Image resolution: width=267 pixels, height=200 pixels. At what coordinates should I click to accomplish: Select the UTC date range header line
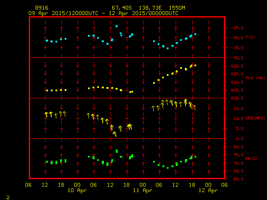click(x=103, y=13)
